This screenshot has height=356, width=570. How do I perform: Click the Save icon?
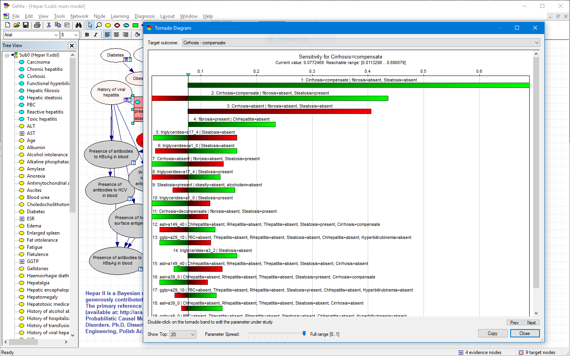click(x=25, y=25)
